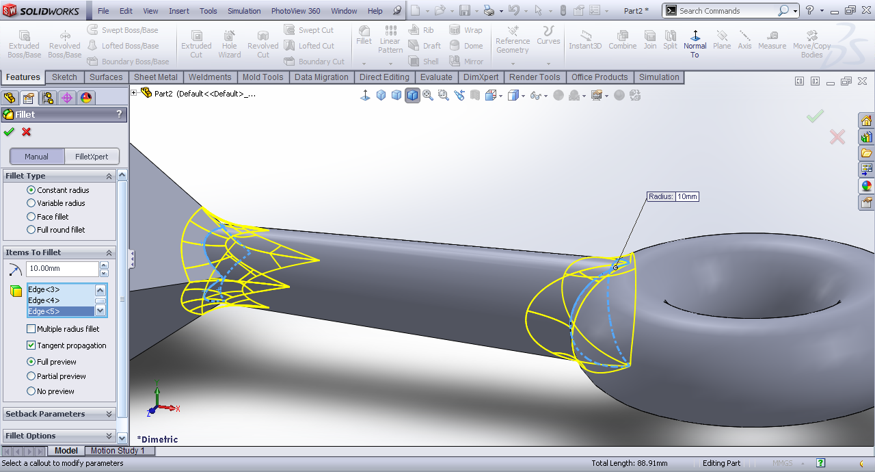Cancel the fillet with the red X

coord(27,132)
